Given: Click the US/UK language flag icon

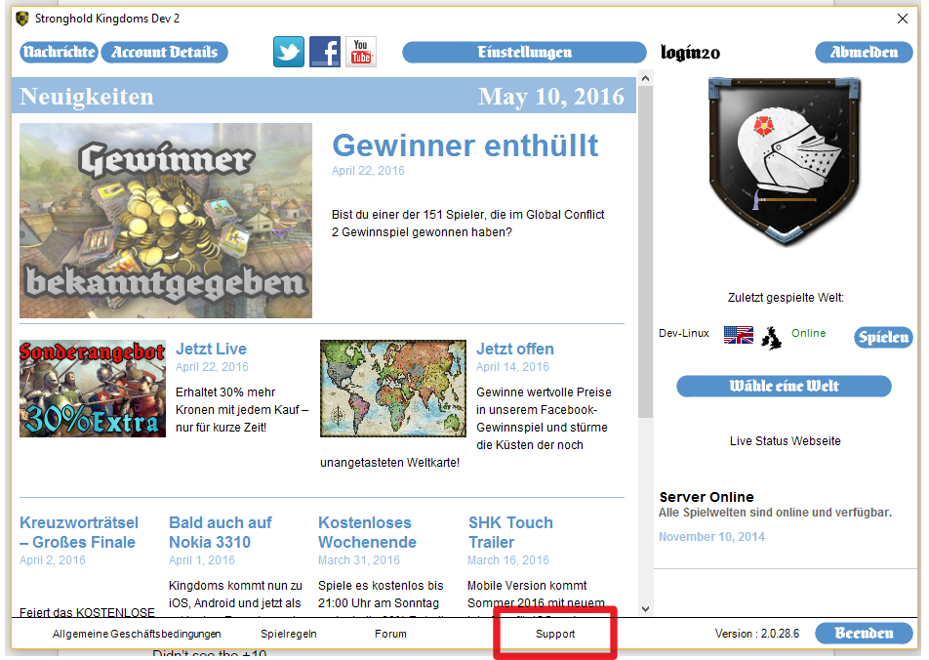Looking at the screenshot, I should click(x=738, y=335).
